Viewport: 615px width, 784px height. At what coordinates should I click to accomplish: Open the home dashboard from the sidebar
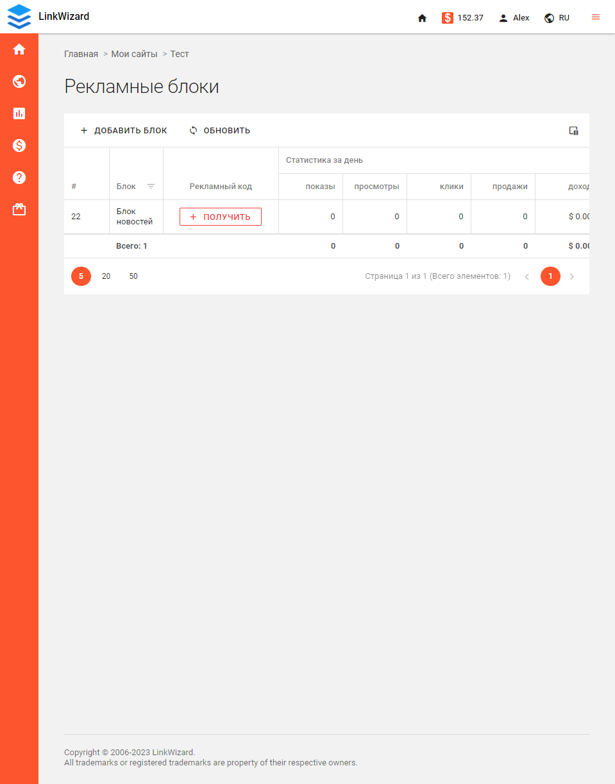tap(19, 49)
